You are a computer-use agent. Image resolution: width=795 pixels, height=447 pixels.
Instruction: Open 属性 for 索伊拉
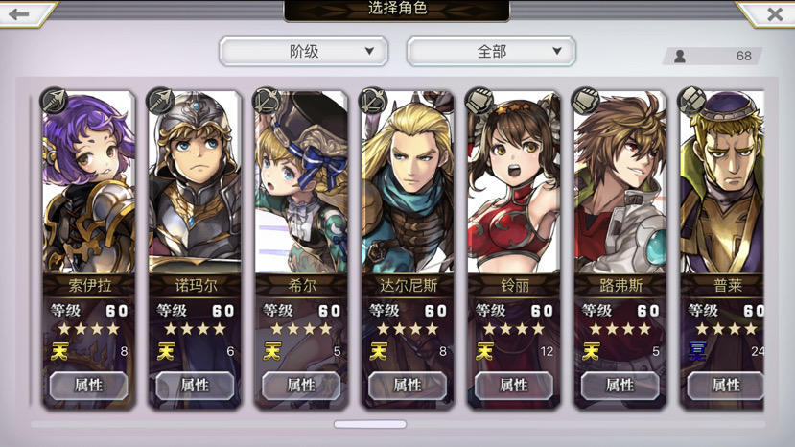pyautogui.click(x=89, y=385)
